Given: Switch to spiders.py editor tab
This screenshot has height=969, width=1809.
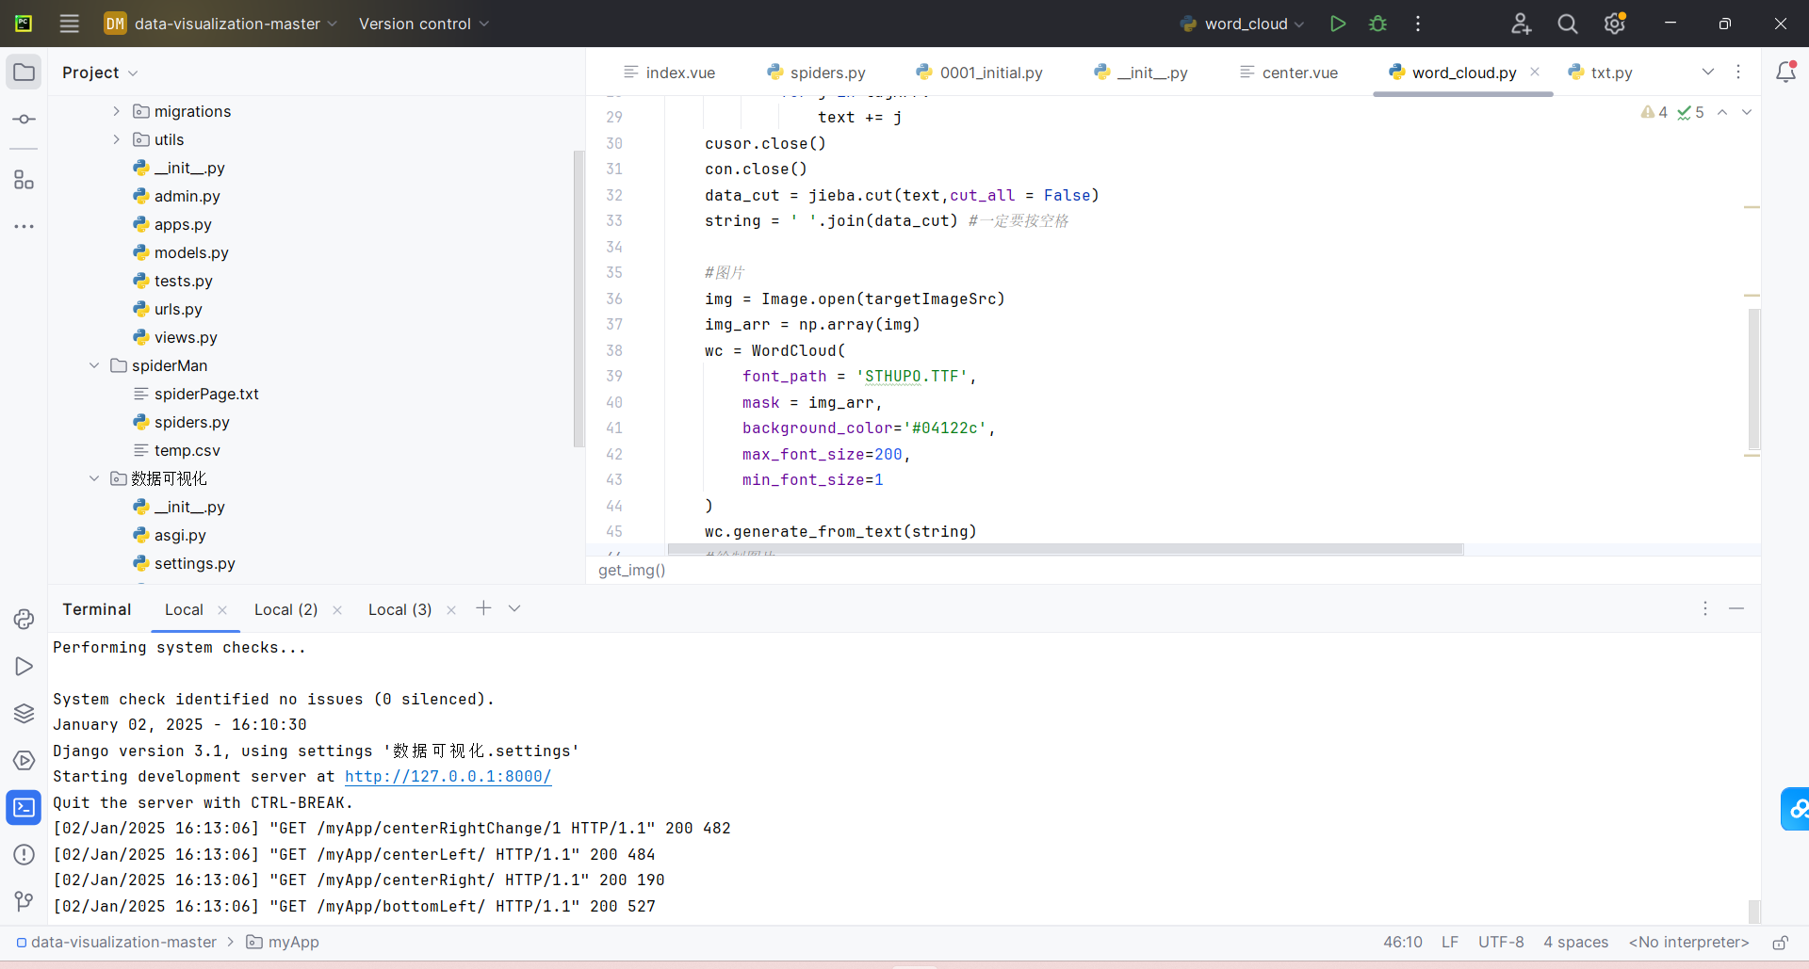Looking at the screenshot, I should 817,73.
